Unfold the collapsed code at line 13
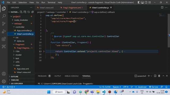Image resolution: width=170 pixels, height=95 pixels. [x=44, y=51]
